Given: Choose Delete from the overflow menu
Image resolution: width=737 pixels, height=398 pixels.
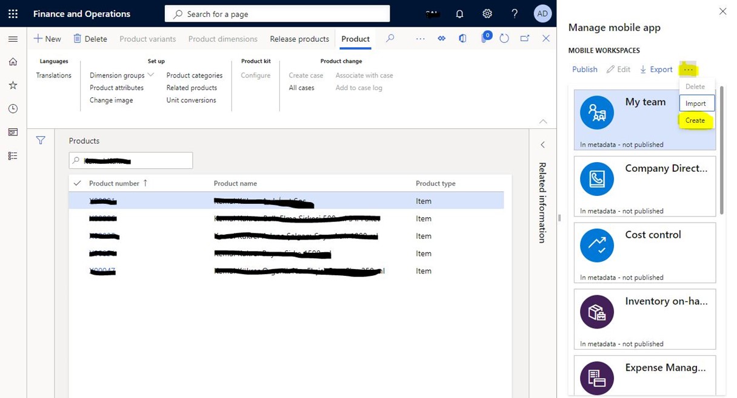Looking at the screenshot, I should (x=695, y=86).
